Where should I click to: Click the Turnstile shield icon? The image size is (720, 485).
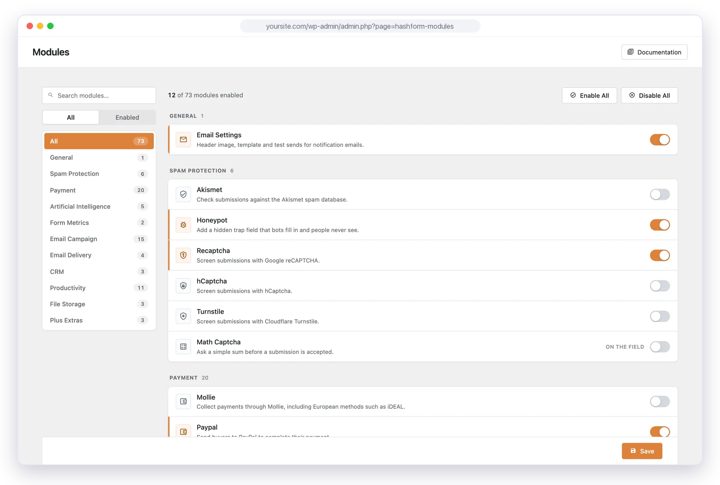point(183,316)
